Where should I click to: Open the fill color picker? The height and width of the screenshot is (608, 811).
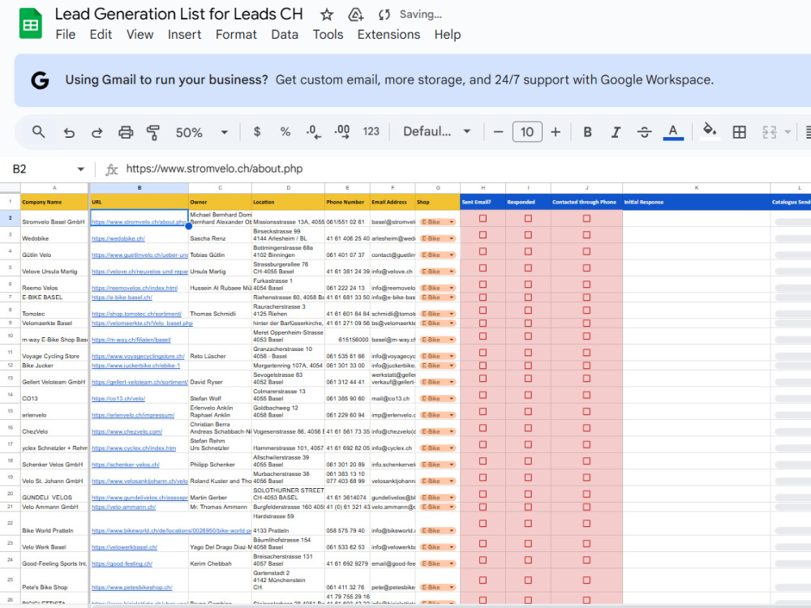[710, 131]
